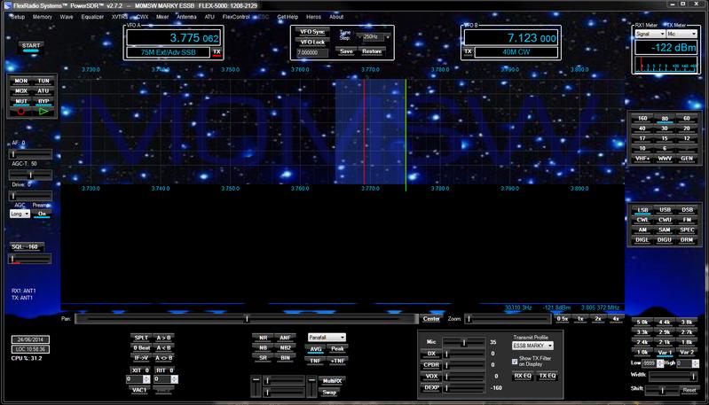The height and width of the screenshot is (405, 709).
Task: Open the Panafall display mode dropdown
Action: click(x=327, y=338)
